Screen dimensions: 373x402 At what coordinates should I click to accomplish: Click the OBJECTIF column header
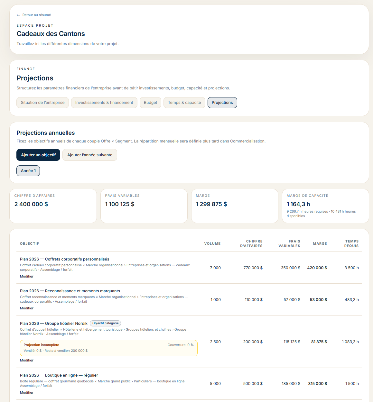[30, 244]
